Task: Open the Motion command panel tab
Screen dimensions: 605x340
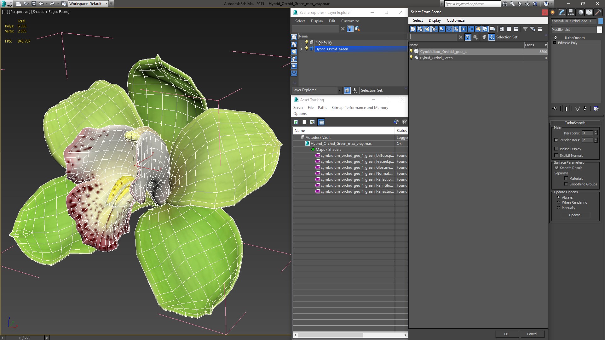Action: point(580,12)
